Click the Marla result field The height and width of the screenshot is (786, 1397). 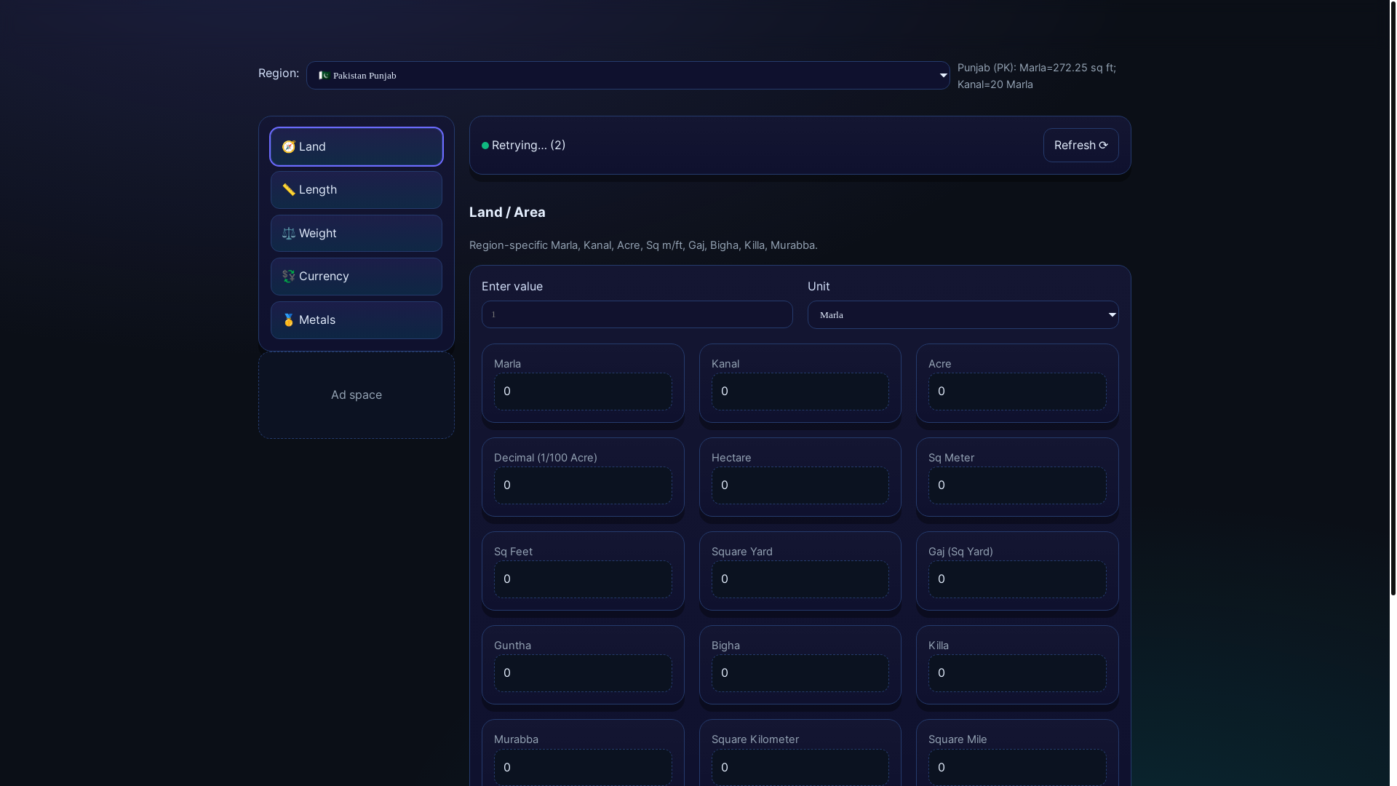pyautogui.click(x=583, y=392)
